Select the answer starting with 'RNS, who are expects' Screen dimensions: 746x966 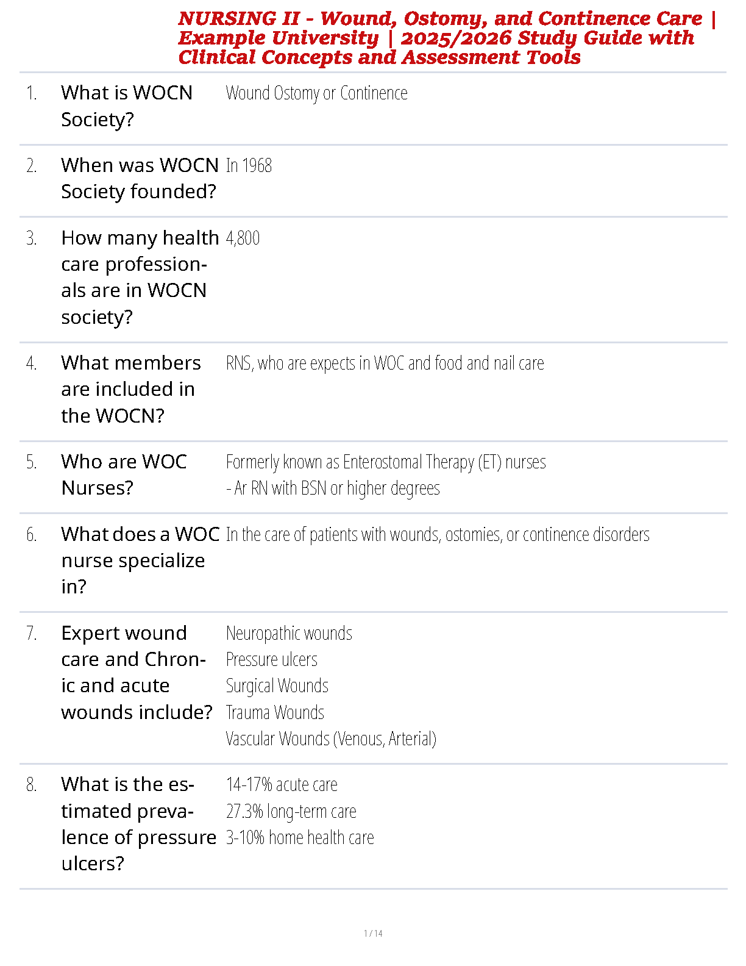pyautogui.click(x=385, y=363)
